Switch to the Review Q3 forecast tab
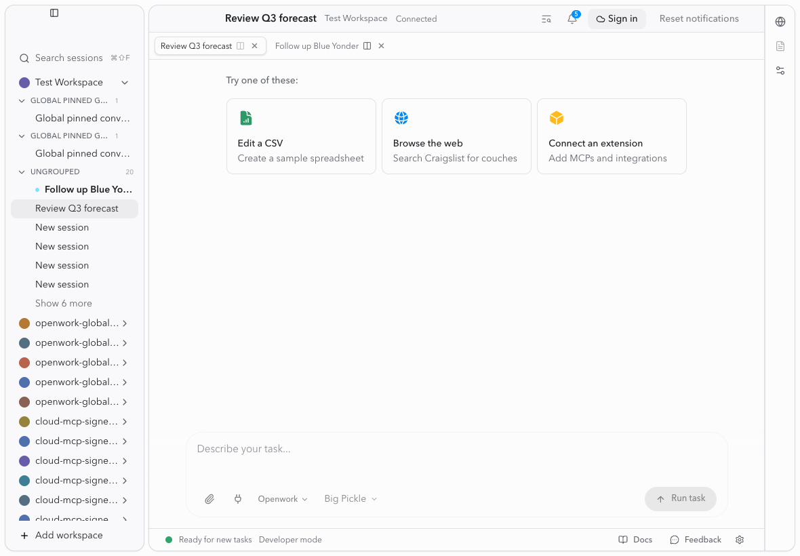This screenshot has width=800, height=556. pos(196,46)
